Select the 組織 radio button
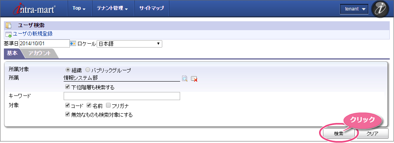Viewport: 394px width, 143px height. click(68, 70)
